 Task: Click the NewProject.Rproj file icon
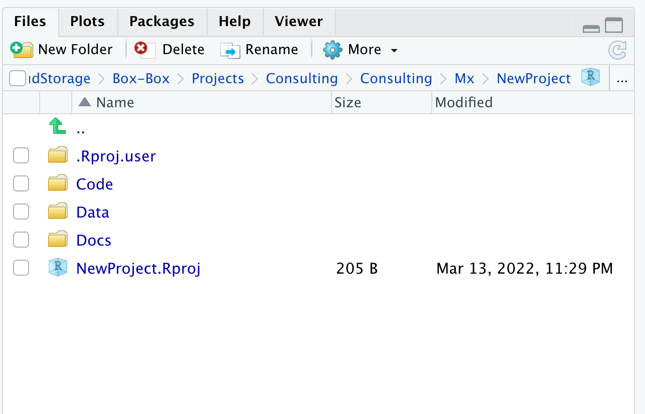coord(58,268)
